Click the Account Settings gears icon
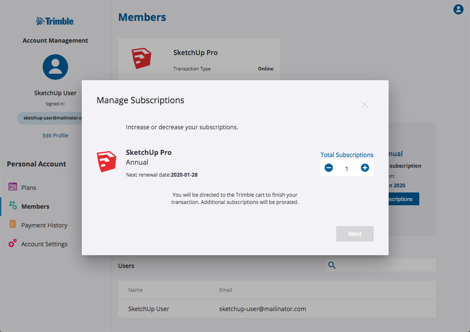470x332 pixels. tap(13, 243)
